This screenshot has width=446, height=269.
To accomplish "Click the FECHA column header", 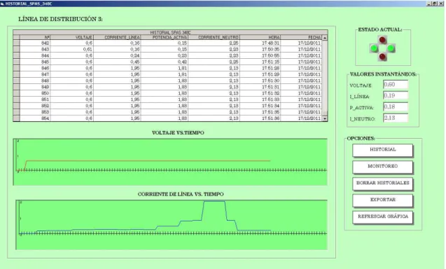I will click(x=302, y=37).
